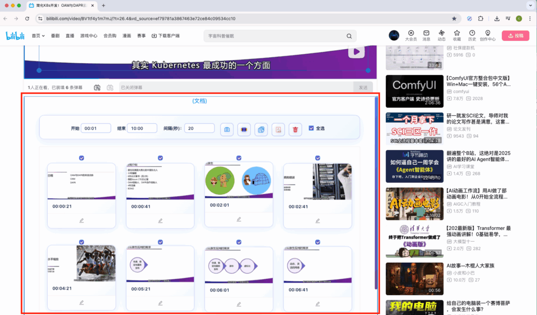
Task: Toggle the checkbox above the 00:02:01 thumbnail
Action: [239, 158]
